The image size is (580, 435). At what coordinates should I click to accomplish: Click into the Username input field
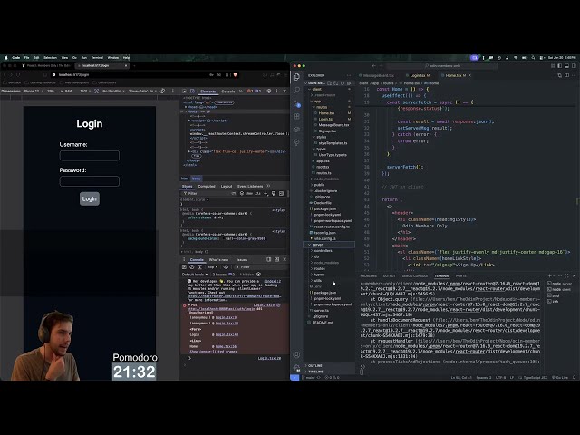[x=90, y=155]
